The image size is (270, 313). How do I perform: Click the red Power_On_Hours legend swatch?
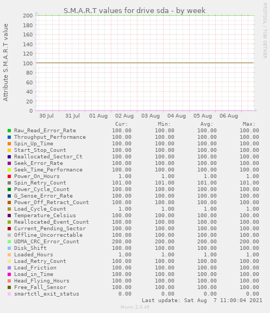point(9,176)
